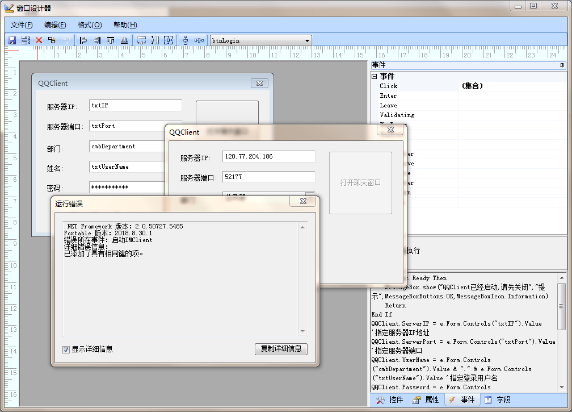Close the running QQClient window
The image size is (572, 412).
coord(390,130)
